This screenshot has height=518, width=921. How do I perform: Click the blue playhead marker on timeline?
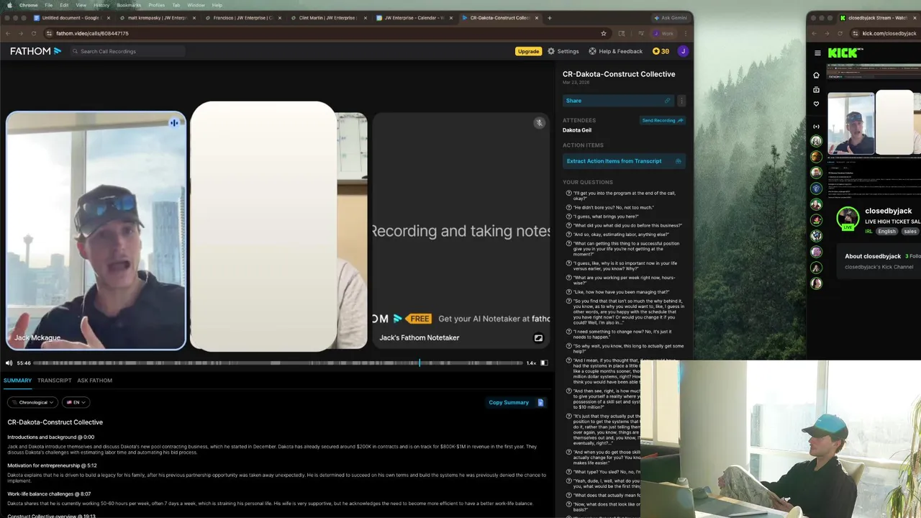pyautogui.click(x=419, y=363)
